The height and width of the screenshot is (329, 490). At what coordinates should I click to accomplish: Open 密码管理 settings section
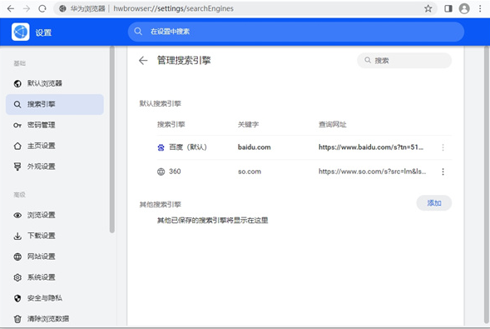[x=55, y=125]
